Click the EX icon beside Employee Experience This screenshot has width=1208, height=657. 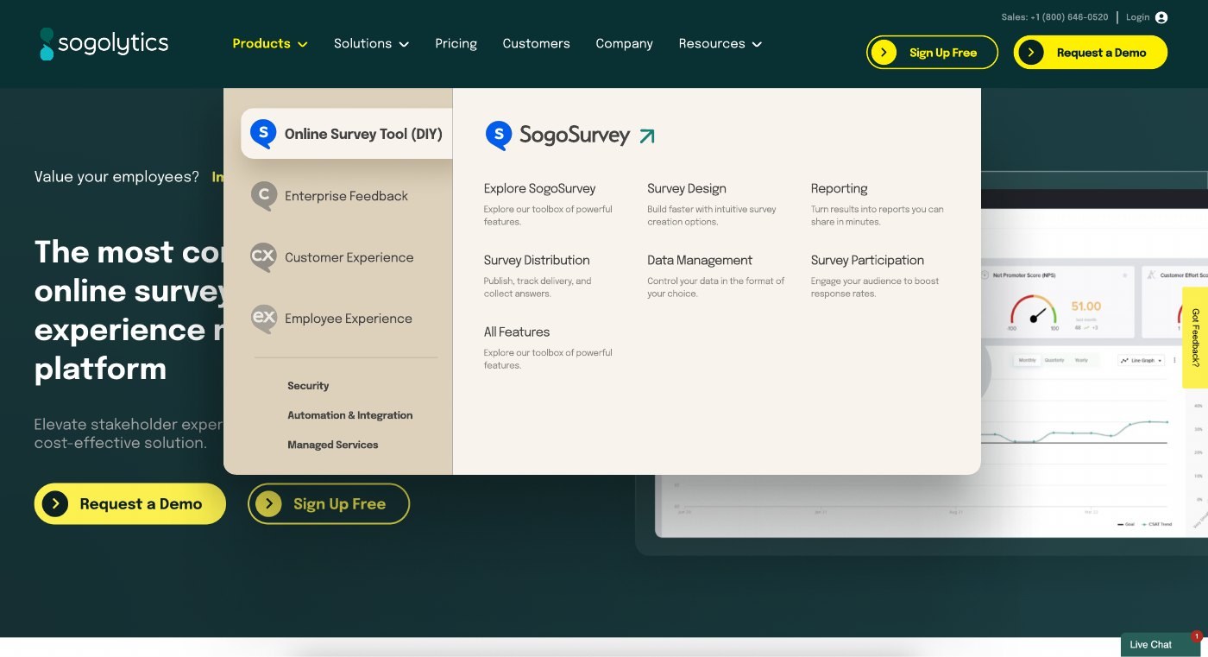[x=263, y=319]
